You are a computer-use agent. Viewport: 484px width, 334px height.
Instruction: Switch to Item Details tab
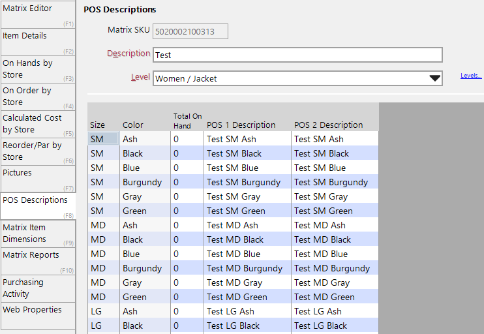38,42
